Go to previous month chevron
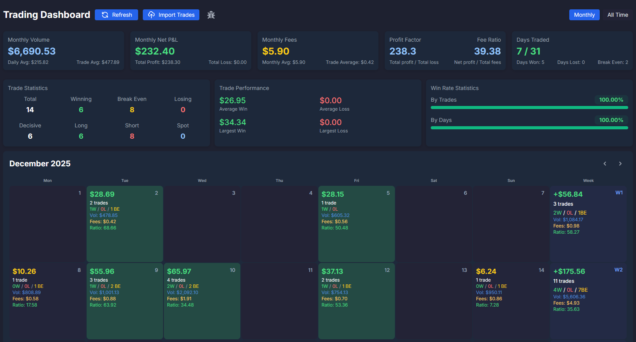The height and width of the screenshot is (342, 636). (605, 164)
